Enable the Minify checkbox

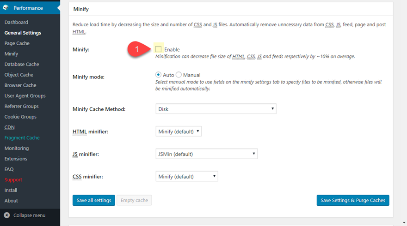(159, 49)
